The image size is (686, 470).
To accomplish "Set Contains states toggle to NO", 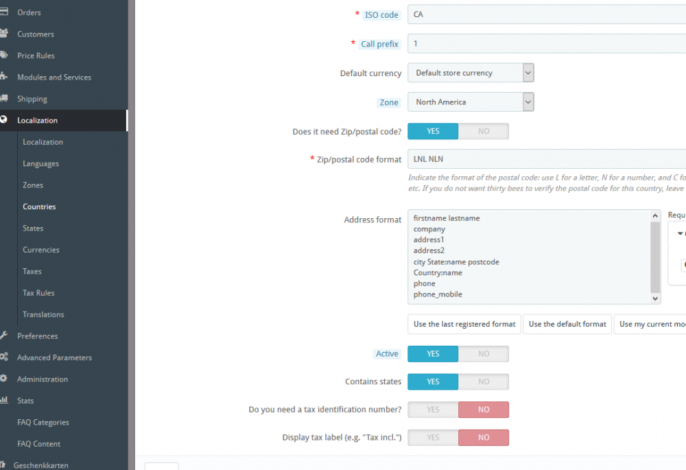I will click(484, 381).
